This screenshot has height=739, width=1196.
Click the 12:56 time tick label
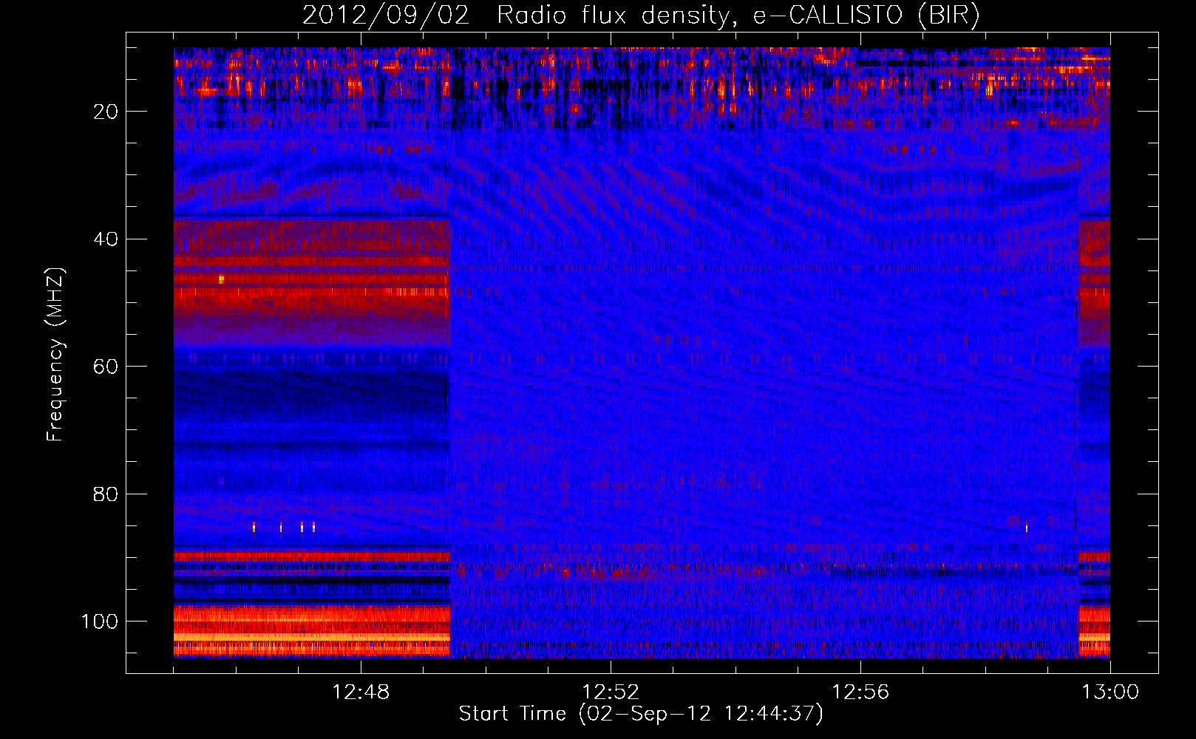[x=860, y=692]
